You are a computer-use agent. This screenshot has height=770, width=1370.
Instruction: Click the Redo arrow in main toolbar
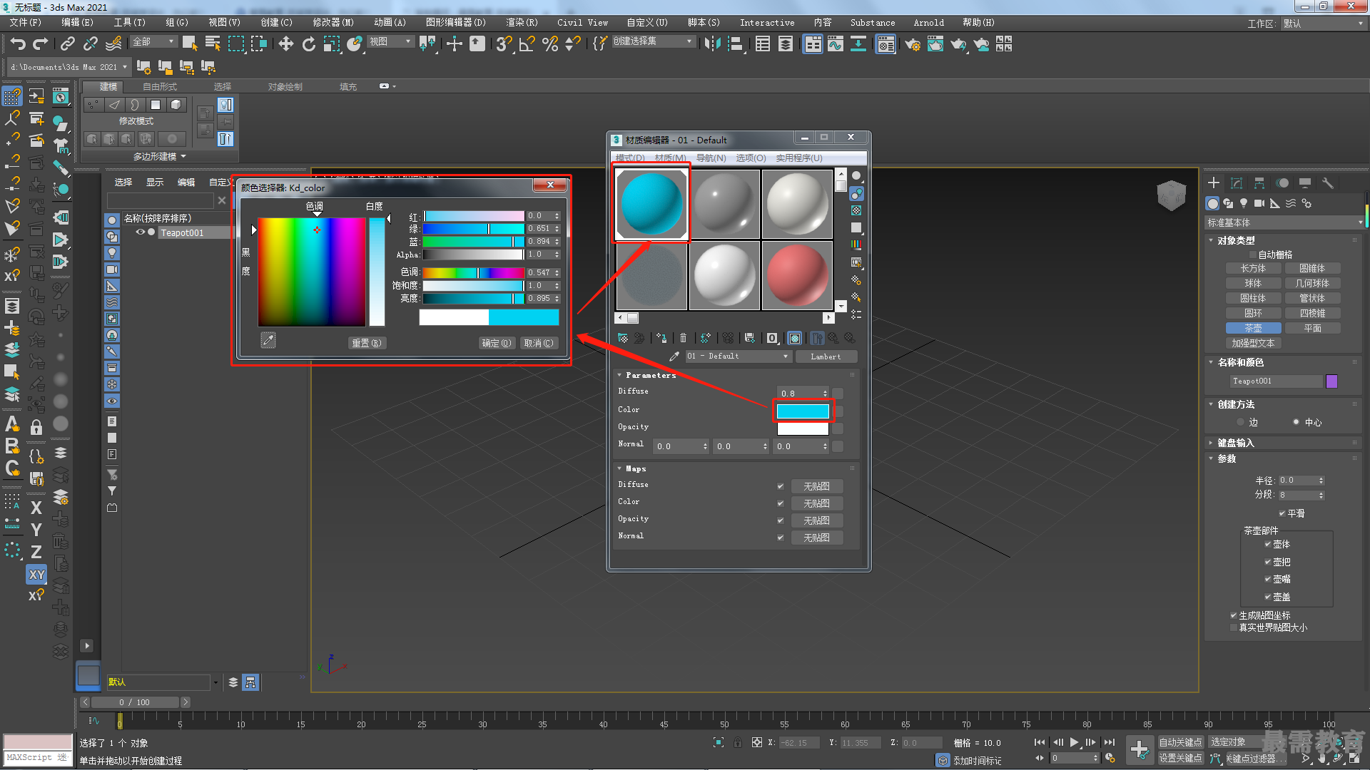pos(41,44)
